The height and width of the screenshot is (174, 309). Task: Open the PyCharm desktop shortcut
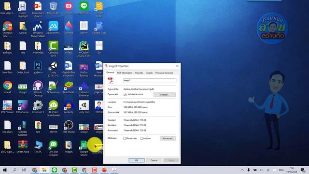point(84,49)
